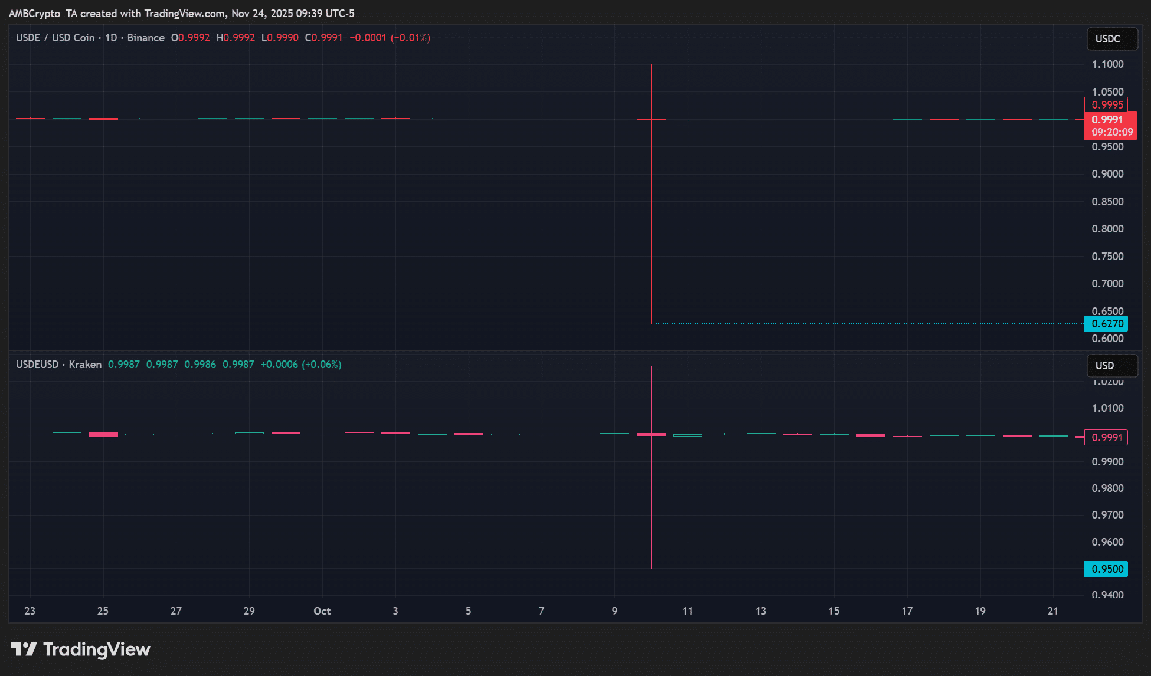Select the cyan 0.6270 price label
The image size is (1151, 676).
tap(1106, 324)
